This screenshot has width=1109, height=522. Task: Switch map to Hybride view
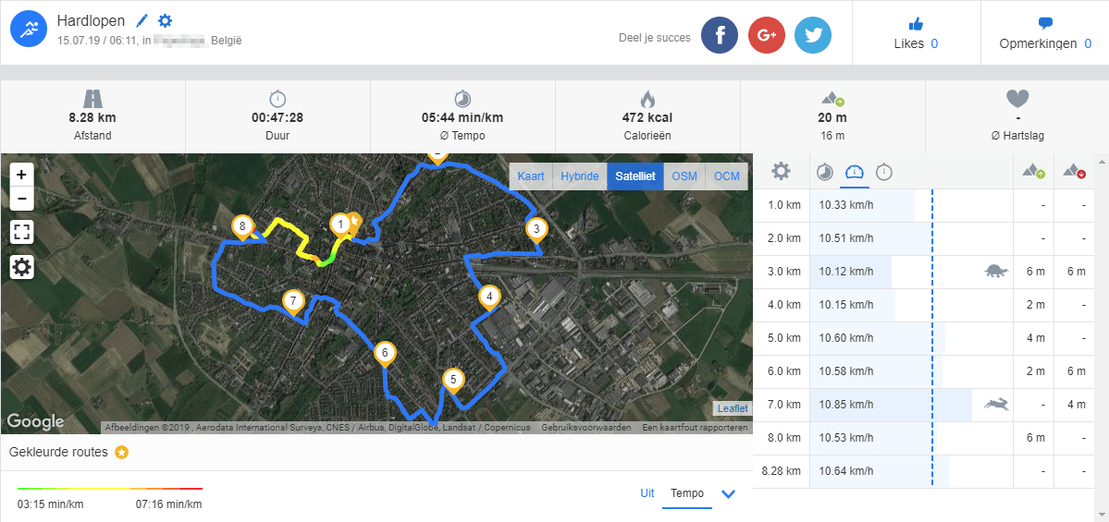click(x=580, y=176)
